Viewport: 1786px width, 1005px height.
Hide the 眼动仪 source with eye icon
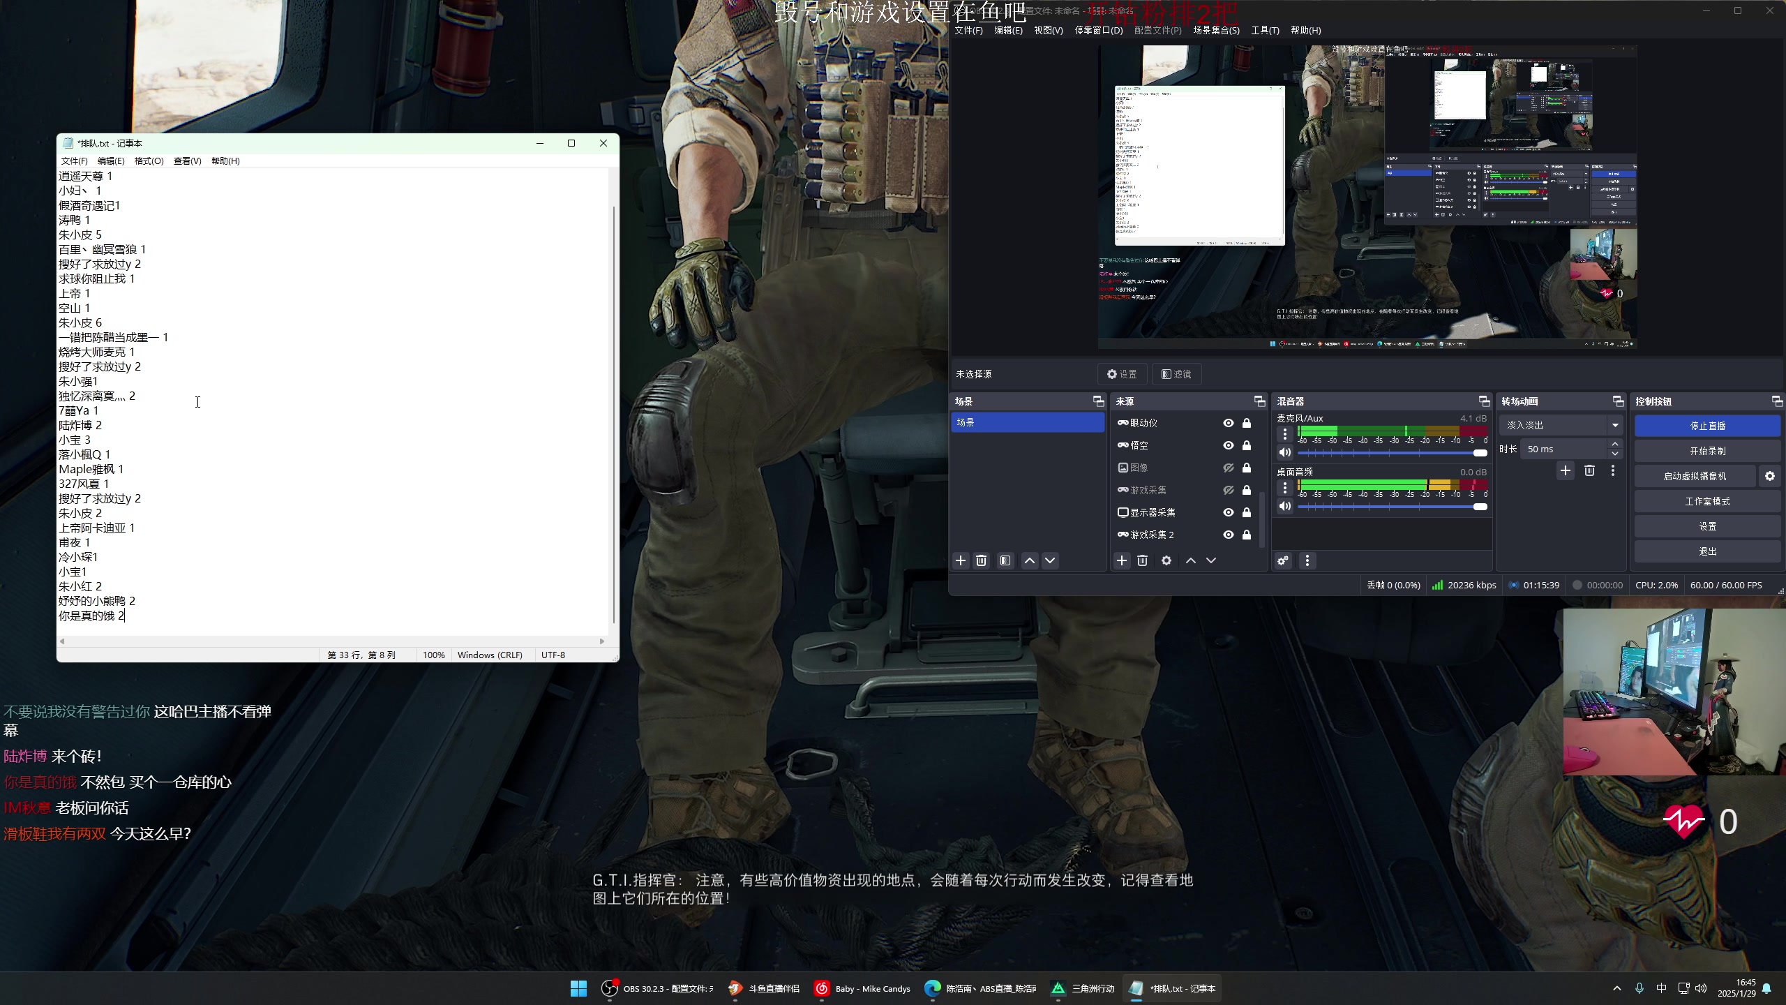tap(1229, 423)
